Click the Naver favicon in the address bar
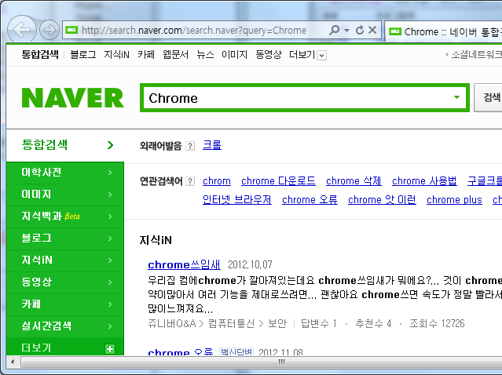The width and height of the screenshot is (502, 375). 71,30
